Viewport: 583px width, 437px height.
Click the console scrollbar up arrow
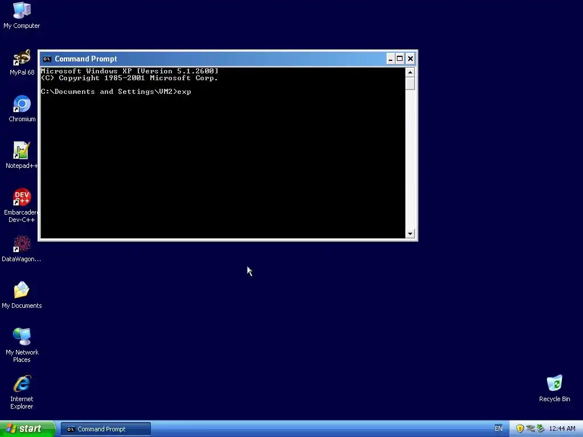[x=410, y=72]
